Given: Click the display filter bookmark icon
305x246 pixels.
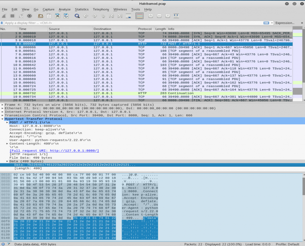Looking at the screenshot, I should tap(2, 23).
